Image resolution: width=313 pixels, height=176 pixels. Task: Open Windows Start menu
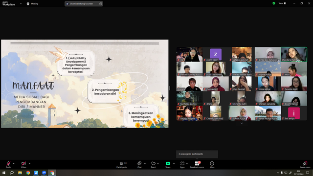pos(4,173)
